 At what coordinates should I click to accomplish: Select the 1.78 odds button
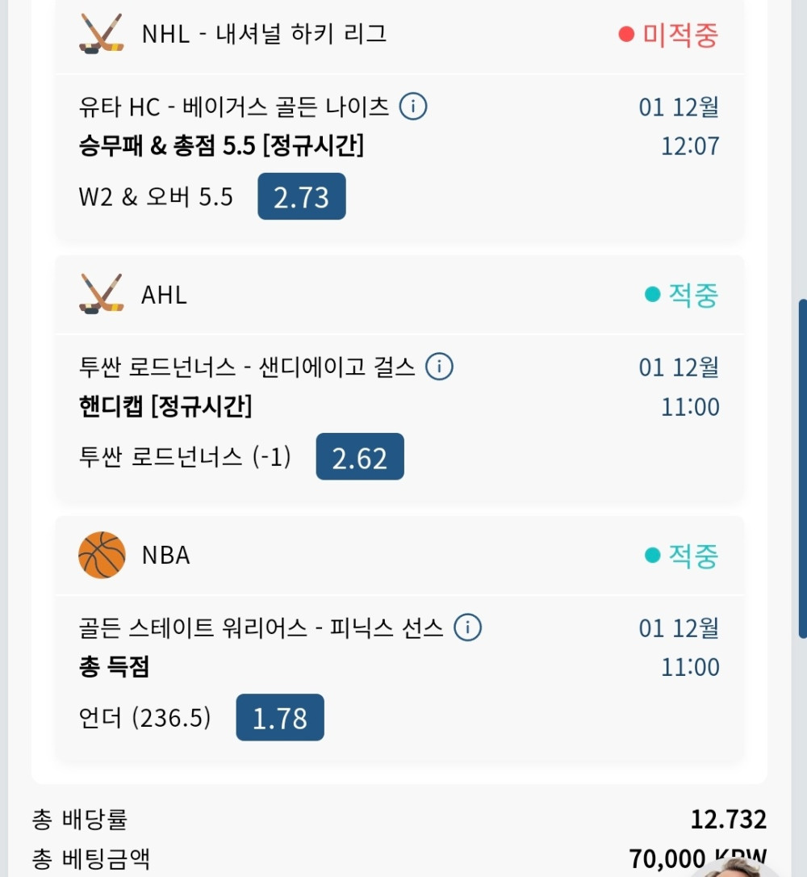pyautogui.click(x=280, y=718)
